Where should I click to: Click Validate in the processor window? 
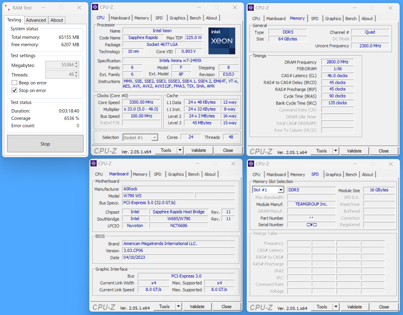[x=199, y=150]
